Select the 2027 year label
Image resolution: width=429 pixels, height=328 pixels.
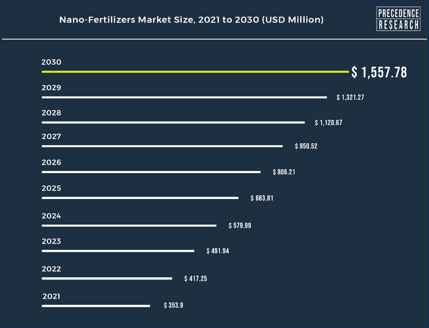tap(51, 137)
